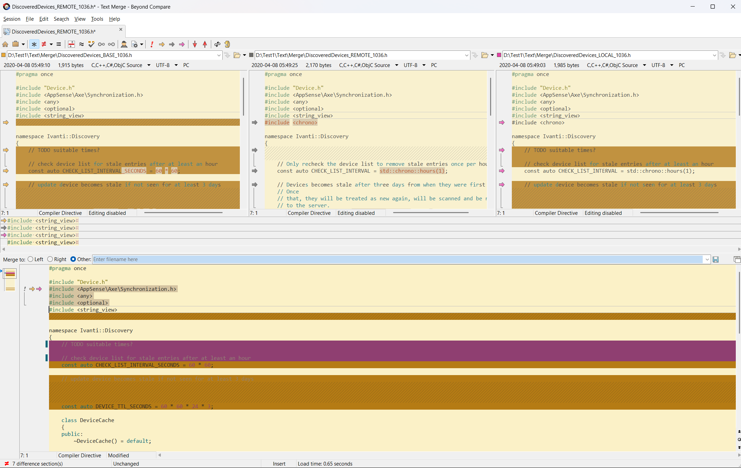Open the Session menu
The image size is (741, 468).
tap(12, 19)
